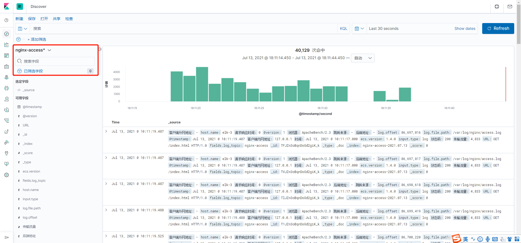Select the 传输流量 field
Image resolution: width=521 pixels, height=243 pixels.
[x=29, y=227]
